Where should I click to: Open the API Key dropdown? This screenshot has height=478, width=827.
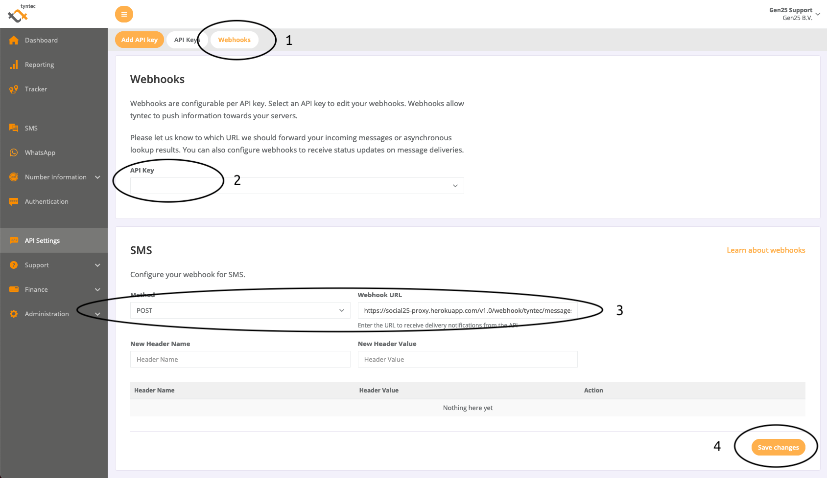[x=297, y=186]
